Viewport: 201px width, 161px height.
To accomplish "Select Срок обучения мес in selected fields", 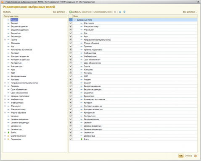I will click(92, 63).
